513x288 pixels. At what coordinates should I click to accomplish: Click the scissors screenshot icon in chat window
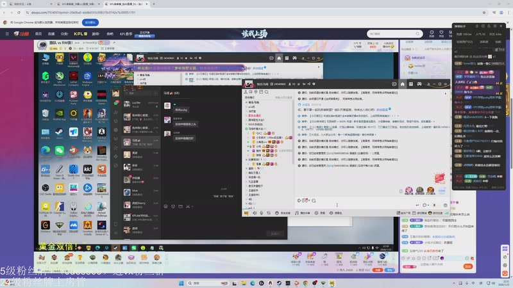[188, 206]
